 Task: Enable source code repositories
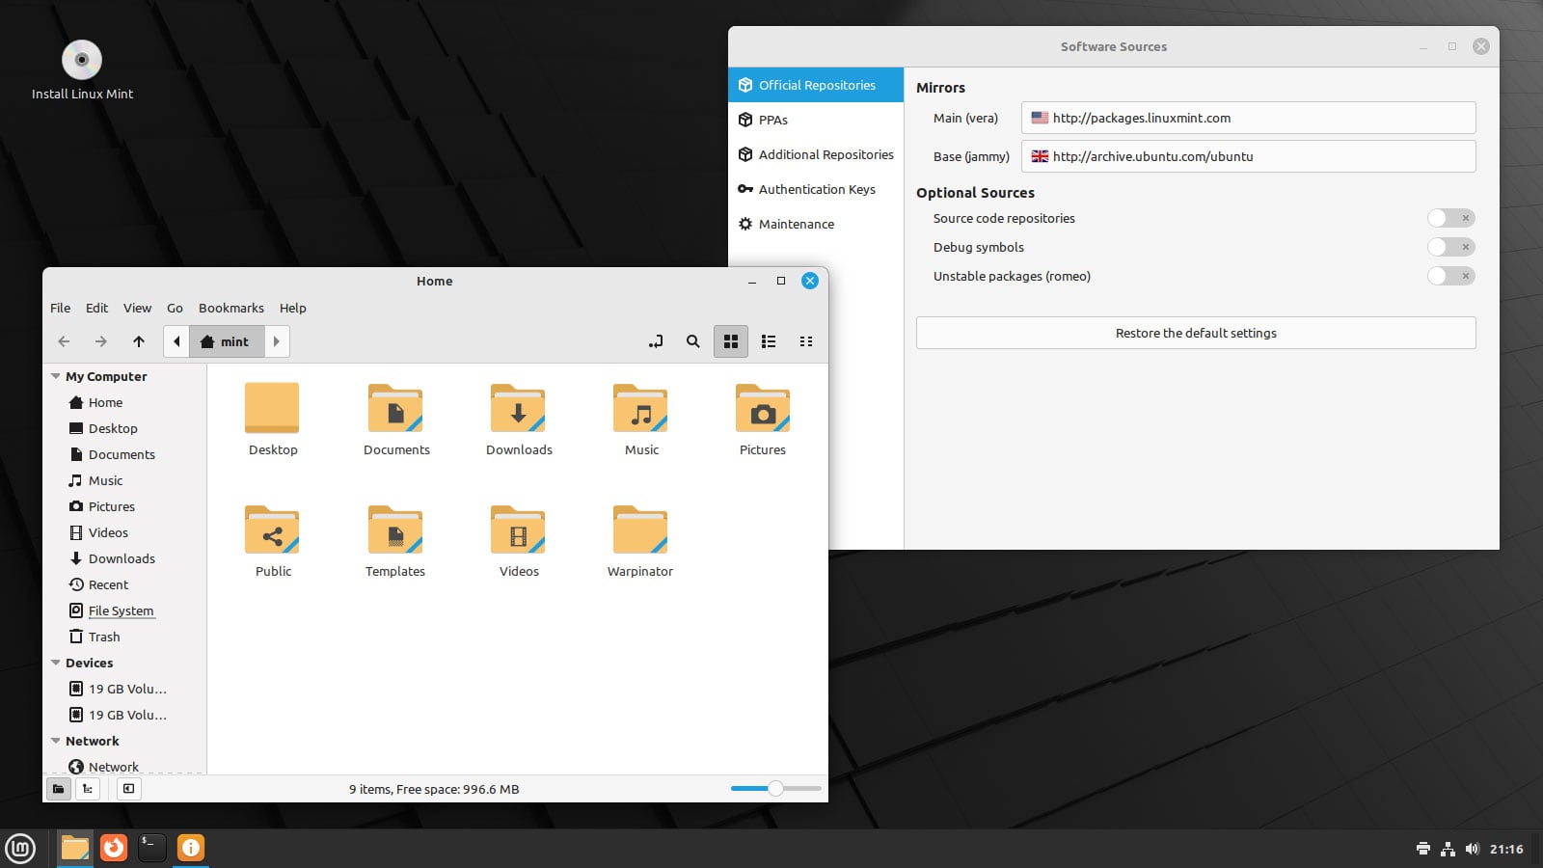pyautogui.click(x=1444, y=218)
